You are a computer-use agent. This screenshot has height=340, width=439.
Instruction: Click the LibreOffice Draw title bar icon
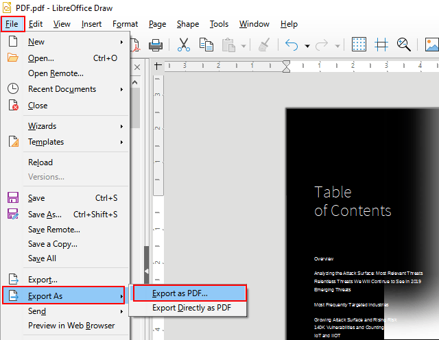(7, 8)
